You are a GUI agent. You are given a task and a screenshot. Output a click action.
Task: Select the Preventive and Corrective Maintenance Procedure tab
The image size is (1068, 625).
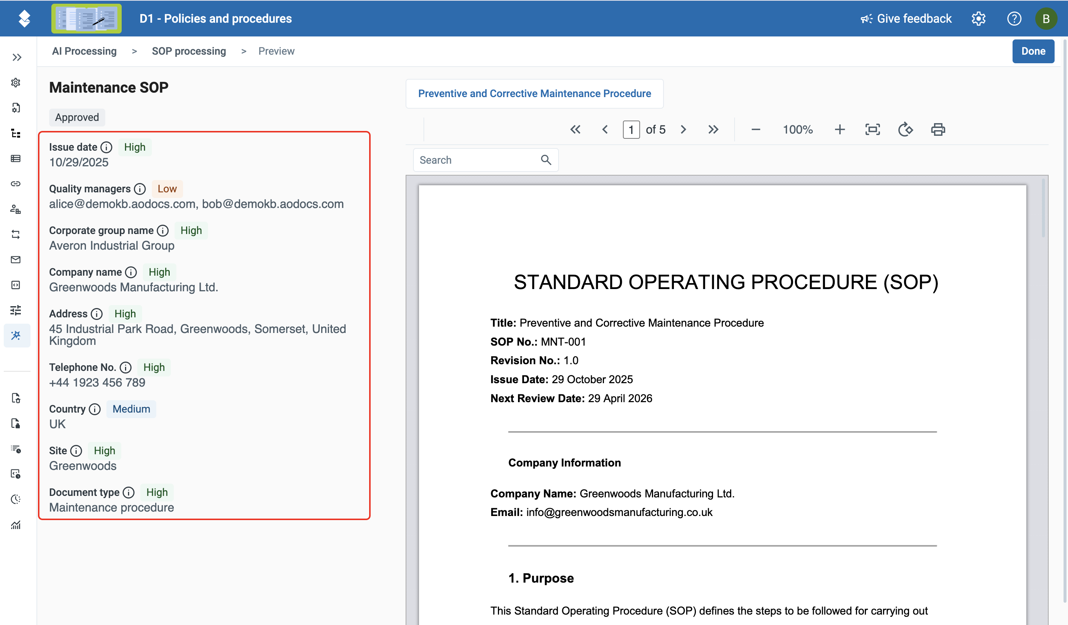[x=534, y=94]
